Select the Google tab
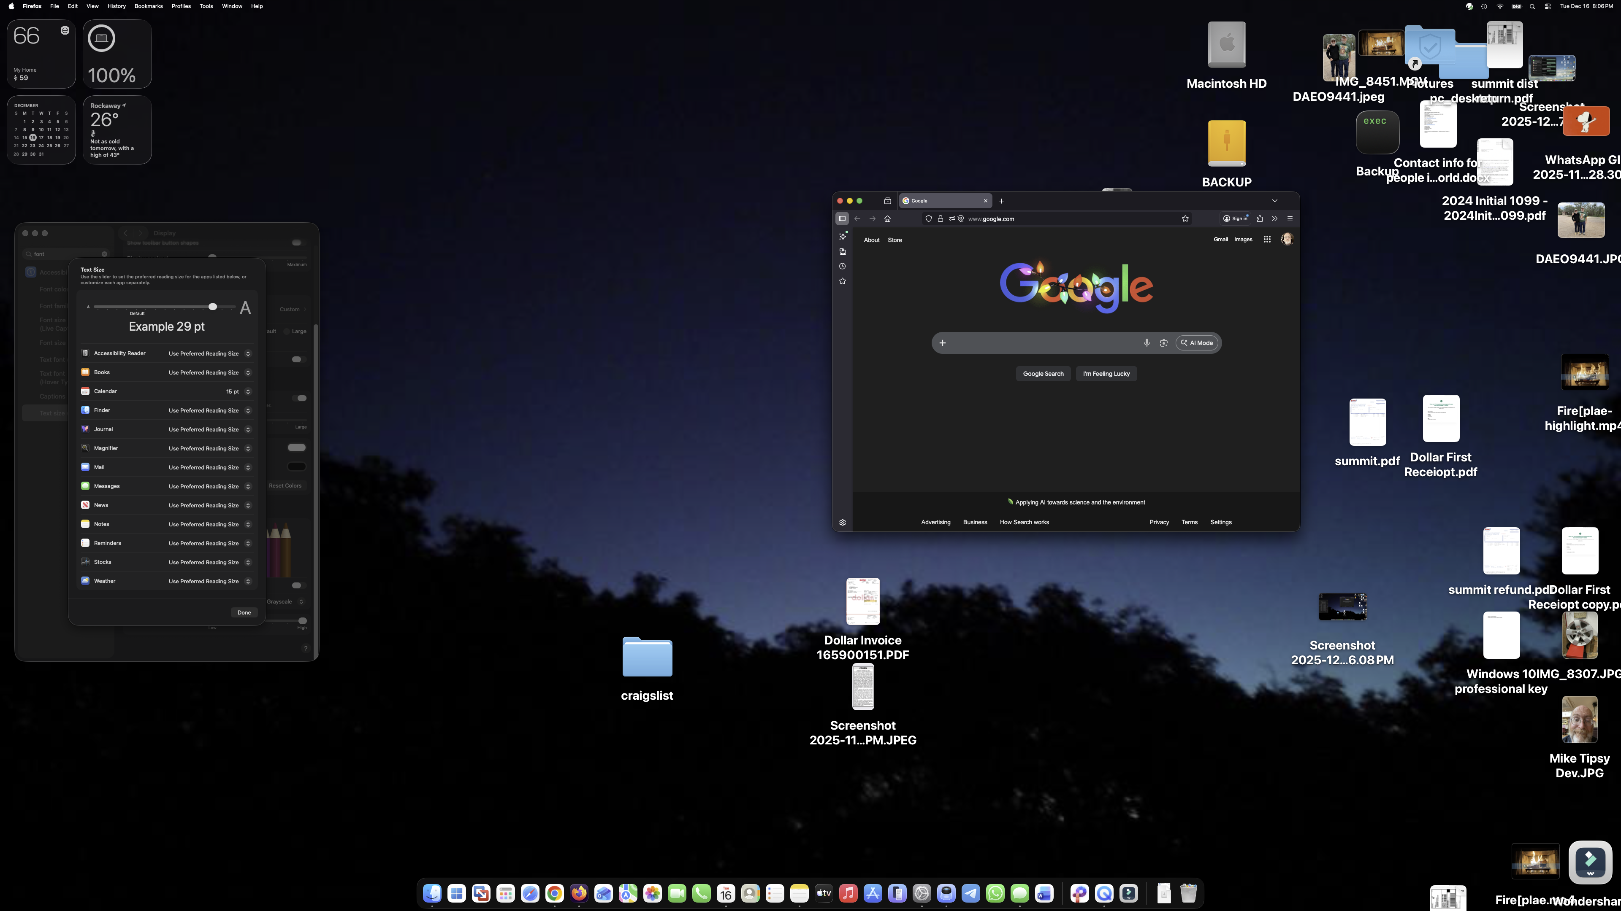Viewport: 1621px width, 911px height. [942, 201]
